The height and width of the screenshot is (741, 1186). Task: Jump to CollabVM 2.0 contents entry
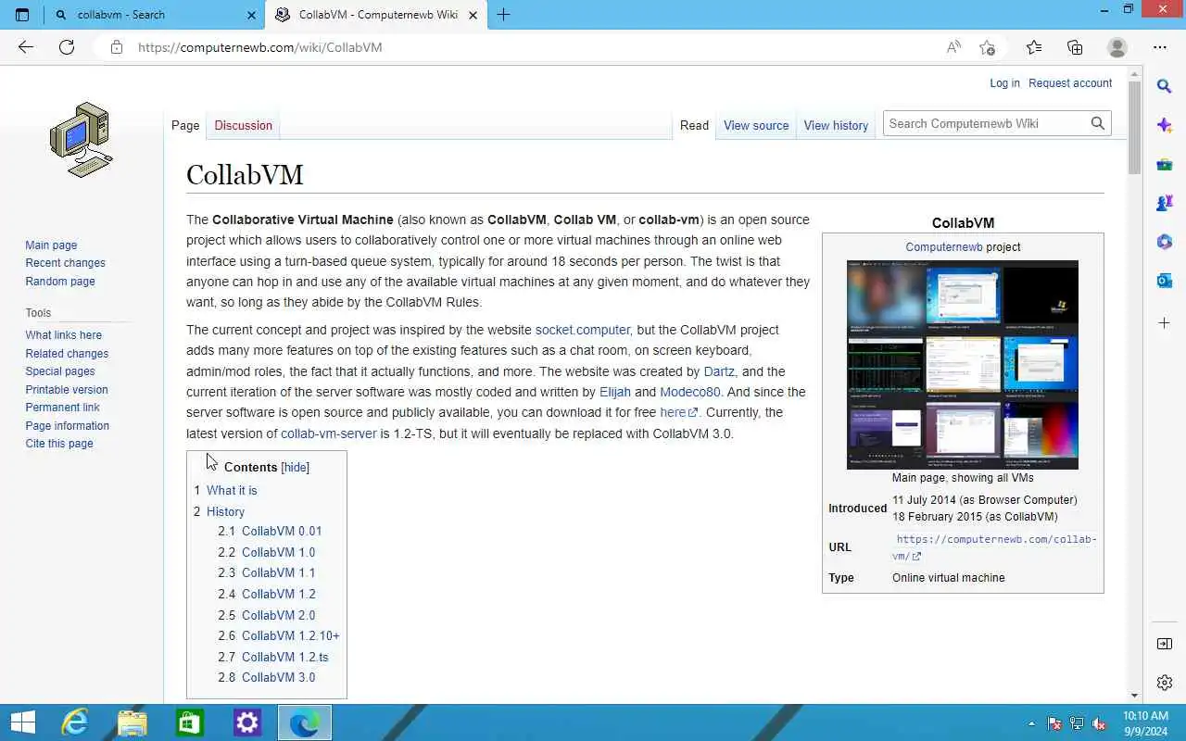coord(278,615)
